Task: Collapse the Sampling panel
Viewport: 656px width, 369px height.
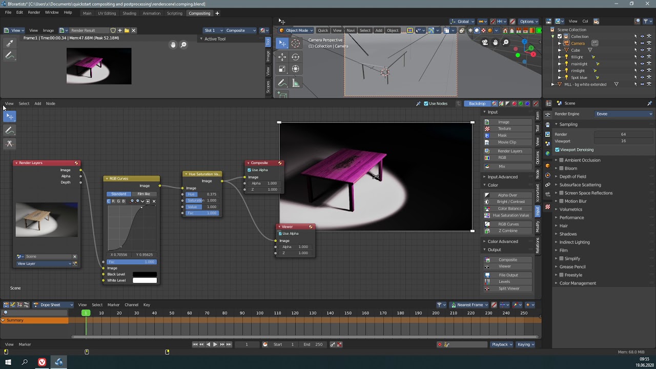Action: click(568, 125)
